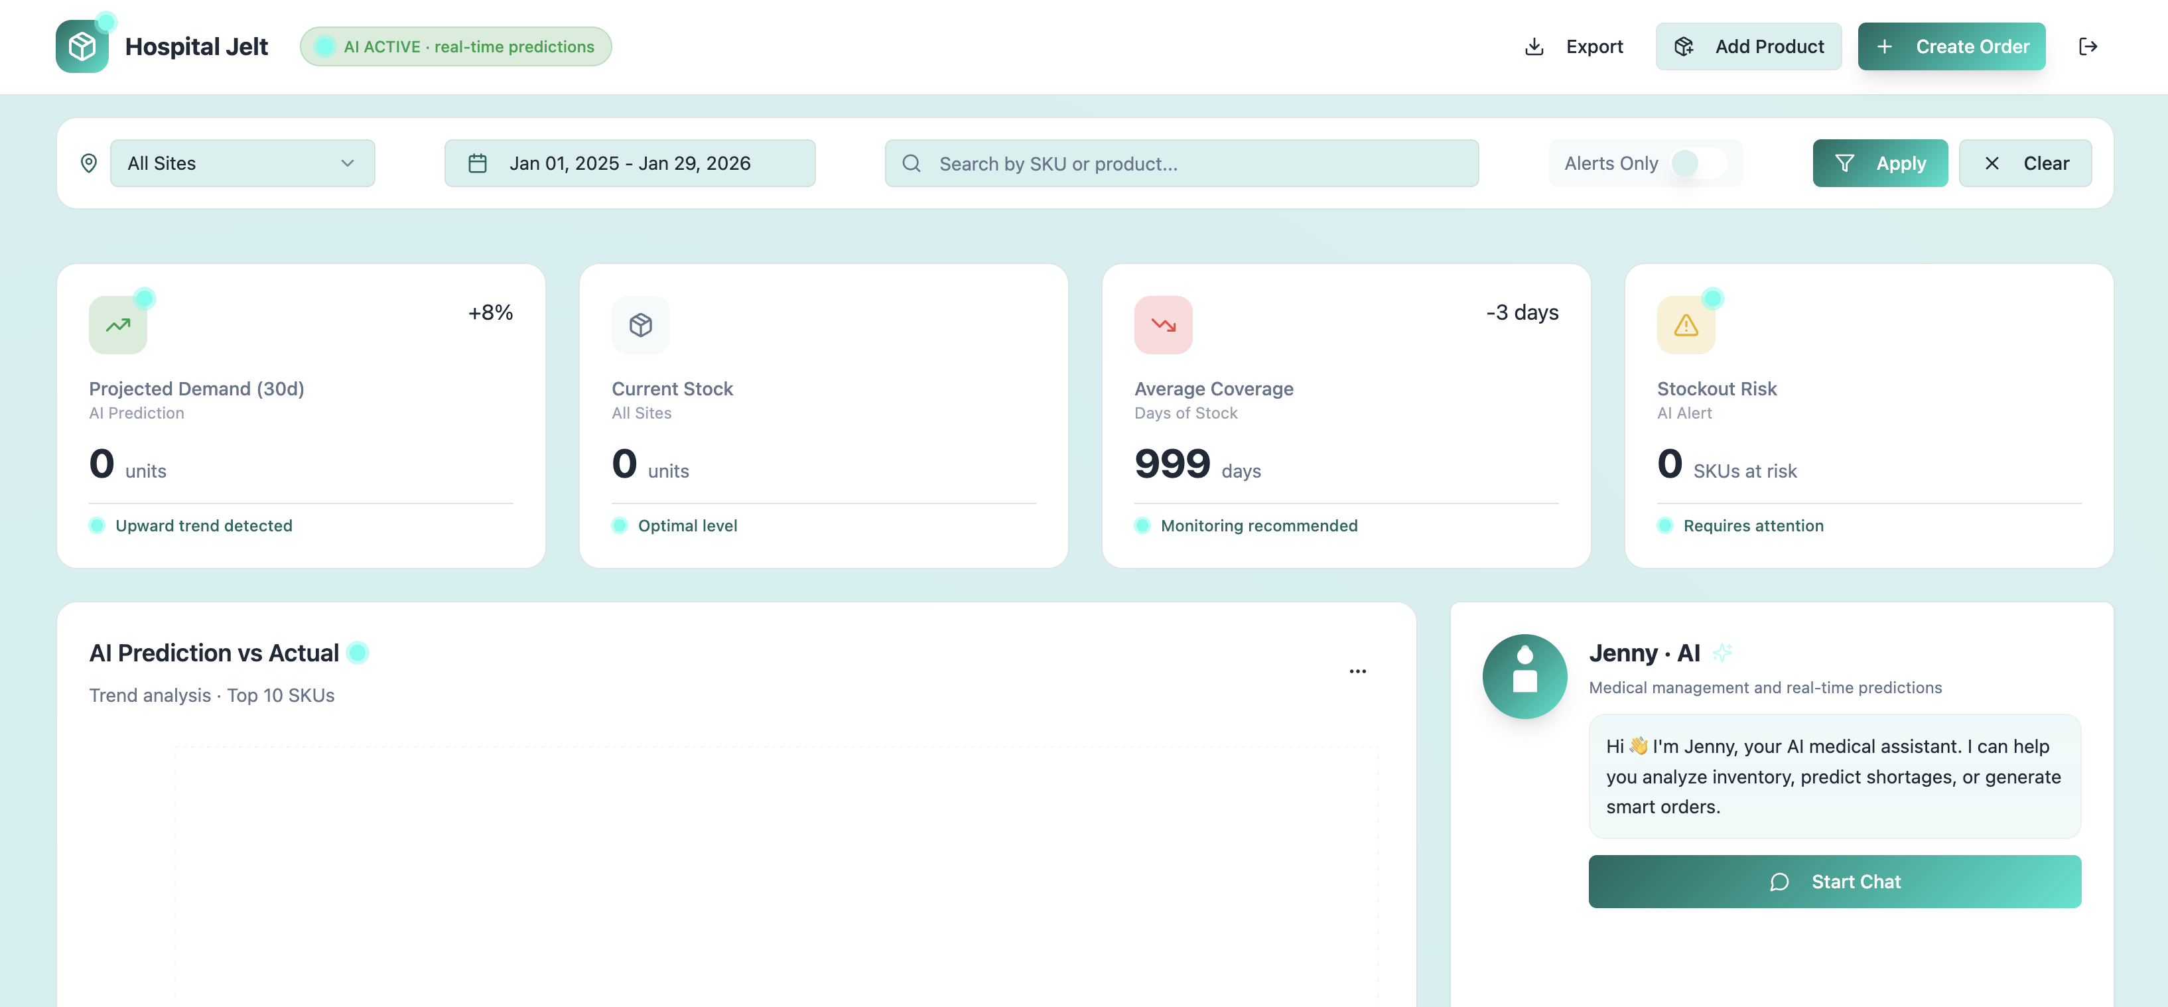
Task: Open the date range picker Jan 01, 2025
Action: pyautogui.click(x=630, y=163)
